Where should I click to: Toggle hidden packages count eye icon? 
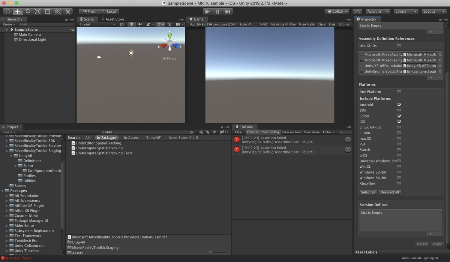[224, 132]
